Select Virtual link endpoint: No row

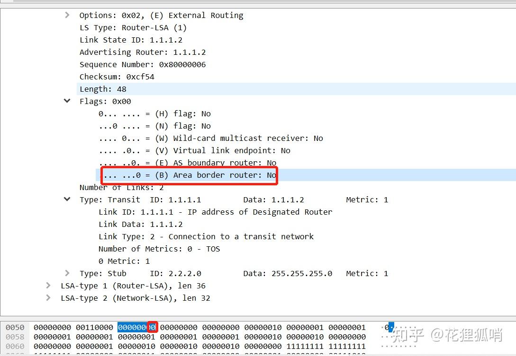click(194, 151)
